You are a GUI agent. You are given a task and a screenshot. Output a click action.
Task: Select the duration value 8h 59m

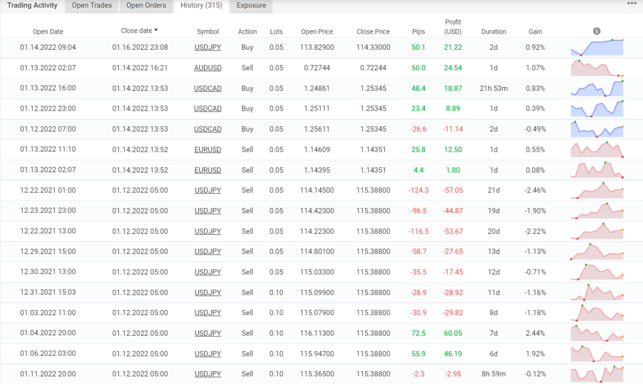tap(494, 374)
